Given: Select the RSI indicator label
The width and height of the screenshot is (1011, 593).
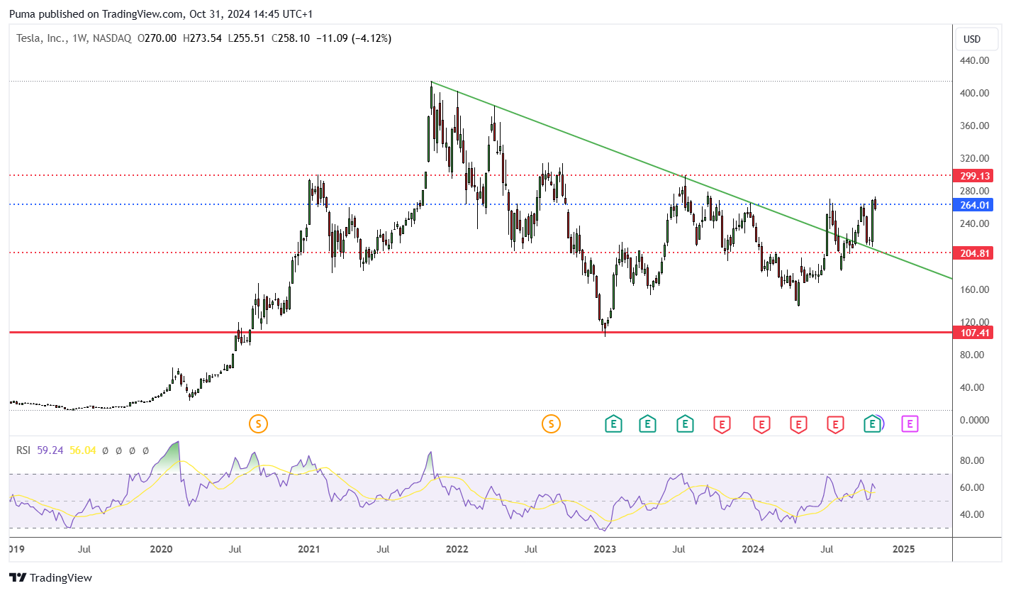Looking at the screenshot, I should pos(24,450).
